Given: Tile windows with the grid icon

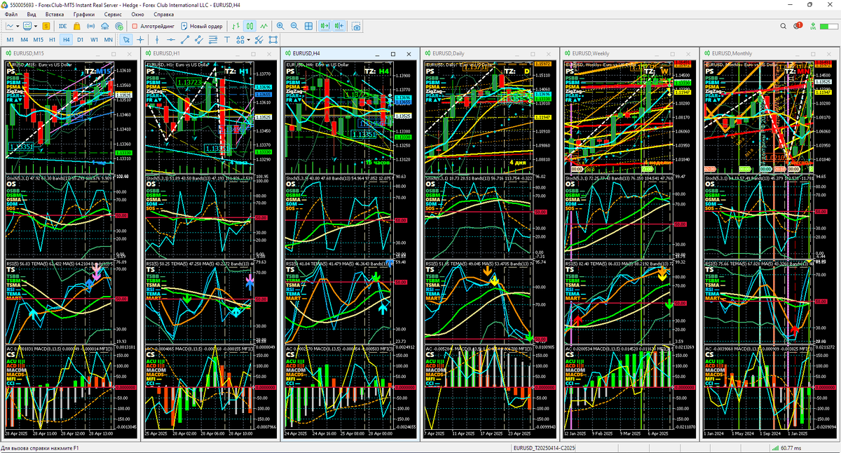Looking at the screenshot, I should pos(308,26).
